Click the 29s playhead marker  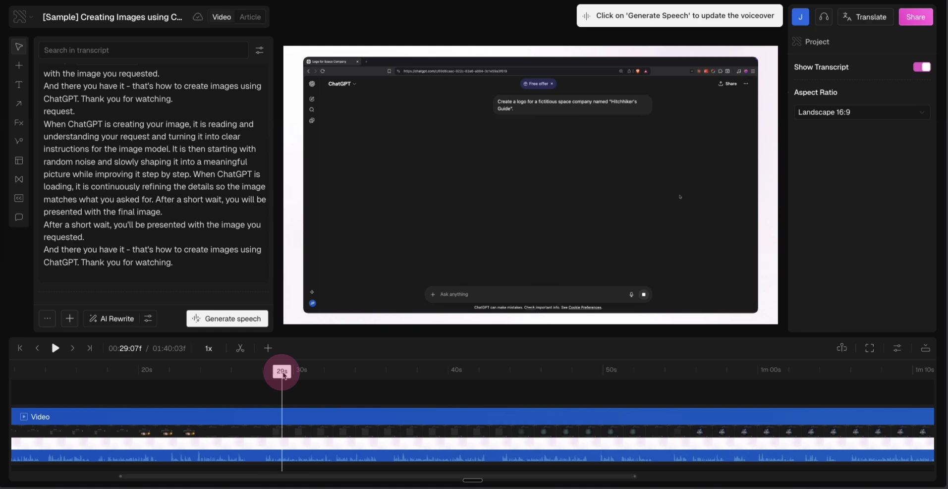[281, 371]
